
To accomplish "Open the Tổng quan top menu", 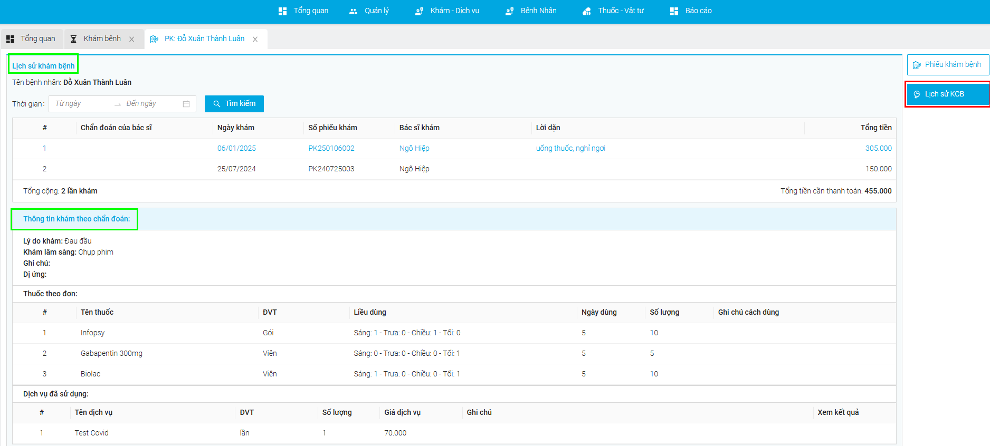I will coord(303,11).
